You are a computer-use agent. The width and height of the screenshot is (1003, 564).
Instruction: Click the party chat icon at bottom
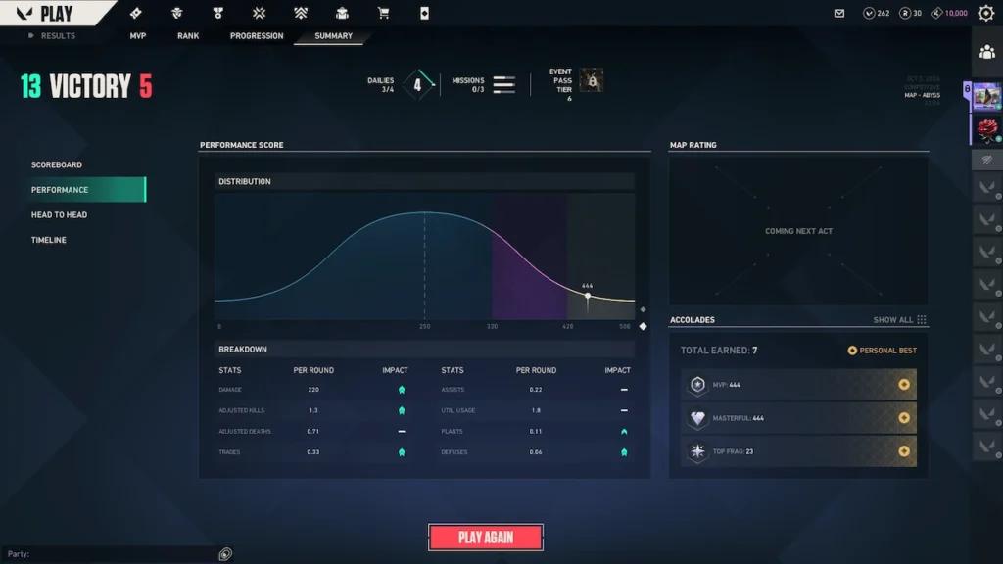pos(225,554)
